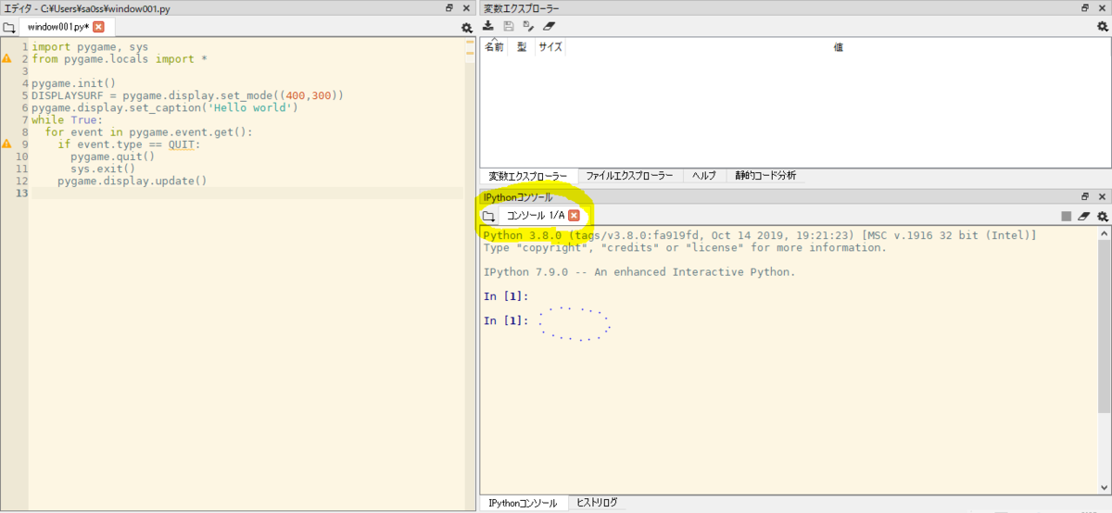Screen dimensions: 1112x513
Task: Click the 'while True:' code line
Action: coord(67,119)
